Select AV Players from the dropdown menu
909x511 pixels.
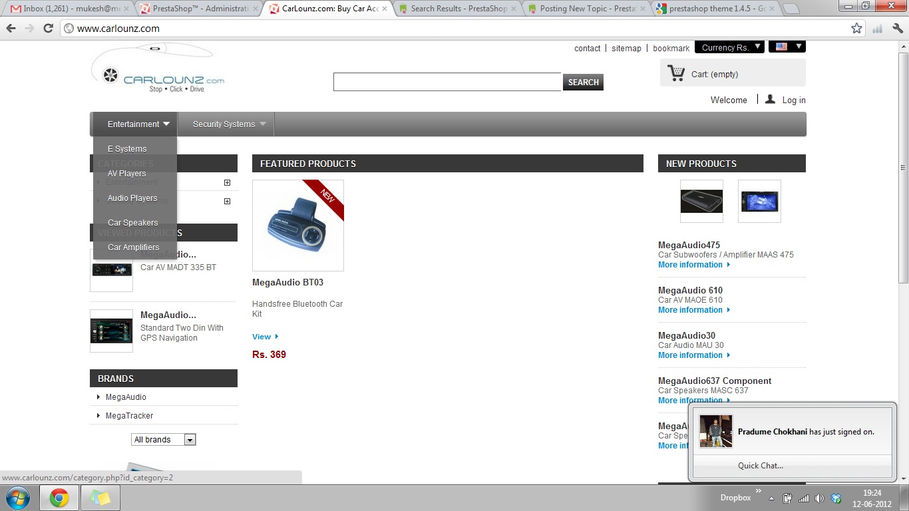coord(126,174)
